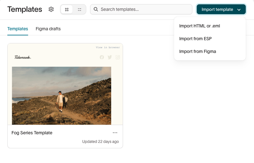
Task: Click Facebook icon in template preview
Action: 102,57
